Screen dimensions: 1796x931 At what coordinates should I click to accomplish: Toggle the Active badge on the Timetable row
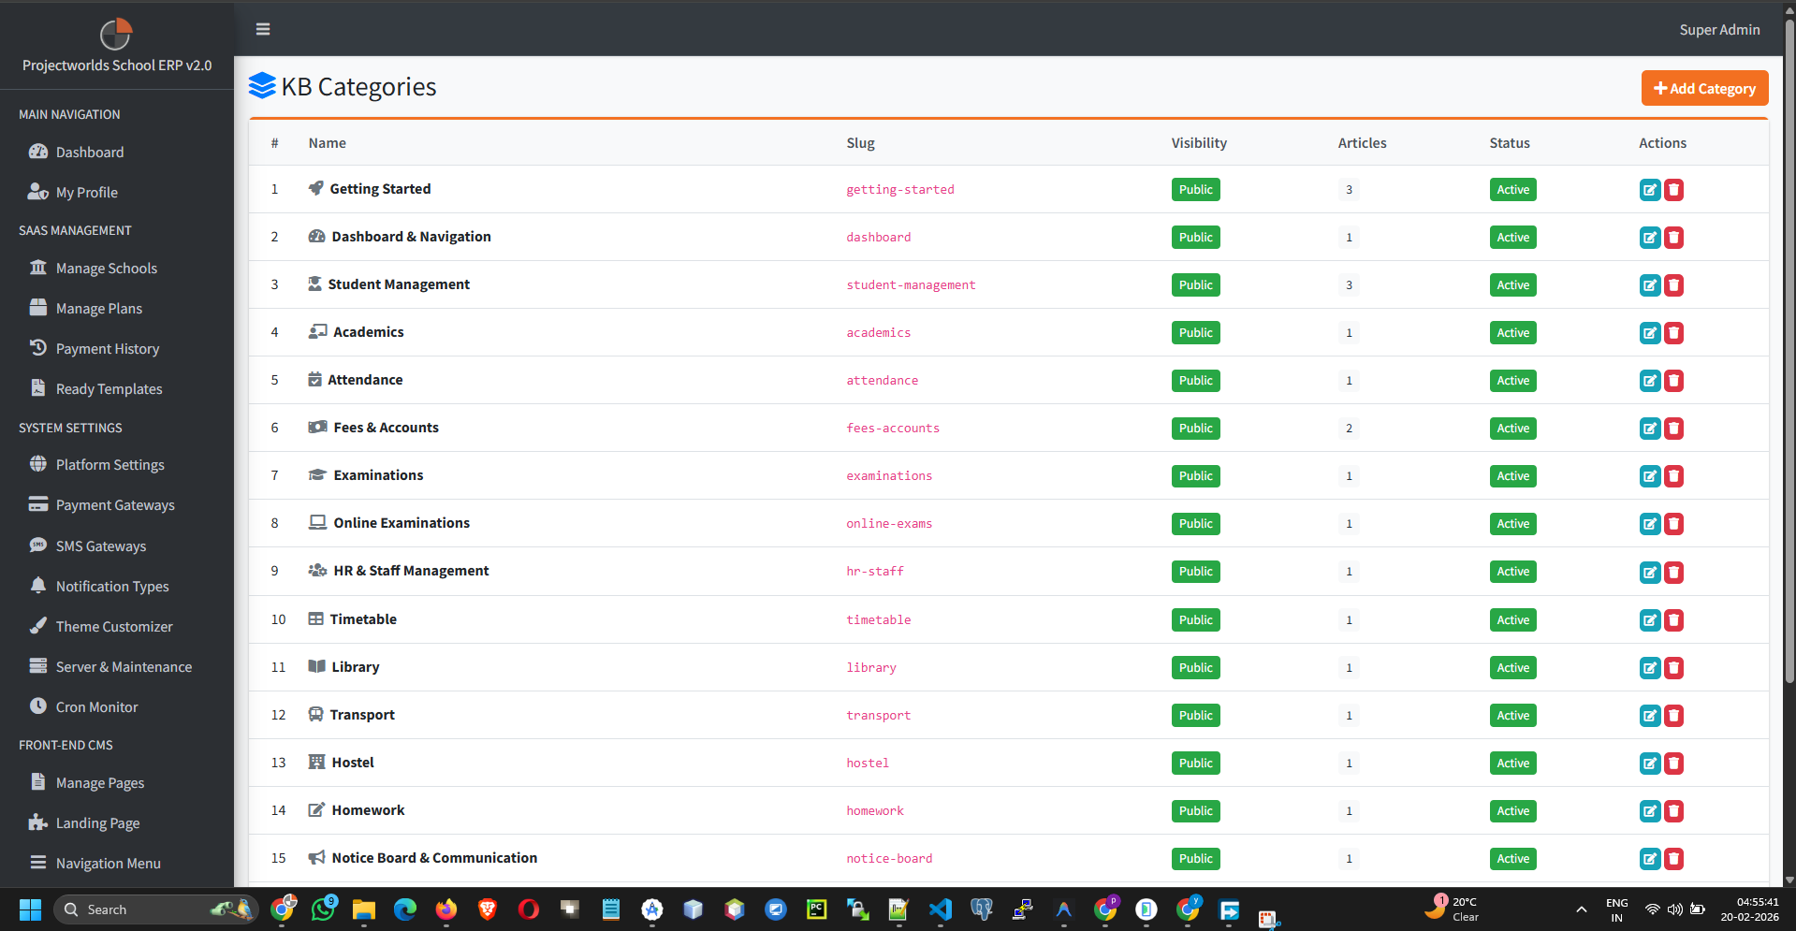(1512, 619)
